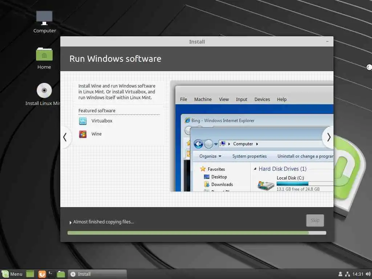Open the Mint Menu button
Image resolution: width=372 pixels, height=279 pixels.
coord(12,274)
